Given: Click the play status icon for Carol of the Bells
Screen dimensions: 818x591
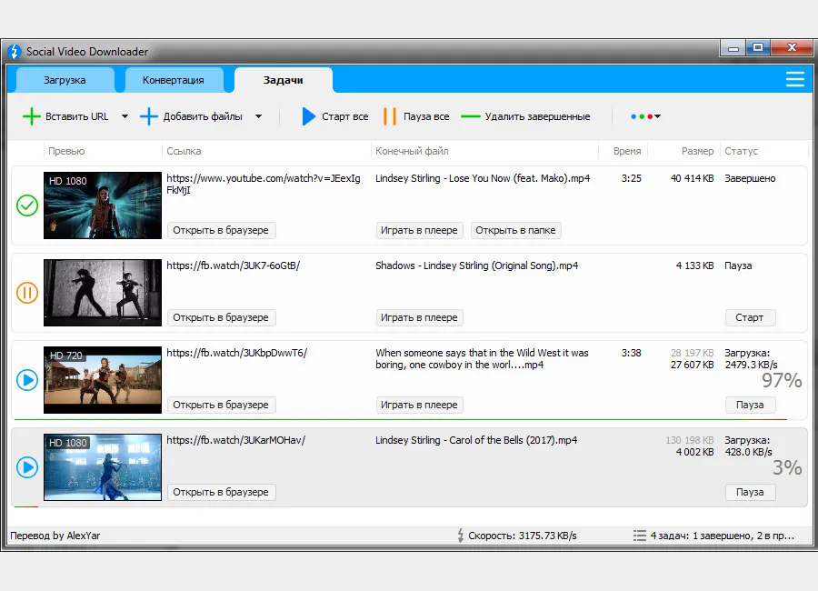Looking at the screenshot, I should [27, 467].
